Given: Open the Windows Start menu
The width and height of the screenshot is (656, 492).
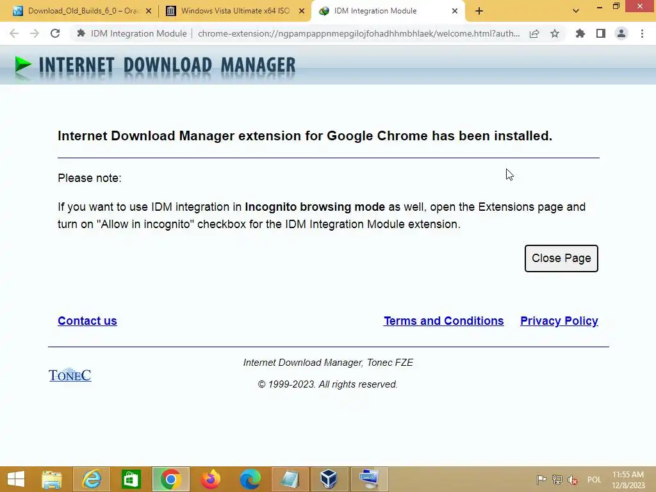Looking at the screenshot, I should [x=16, y=479].
